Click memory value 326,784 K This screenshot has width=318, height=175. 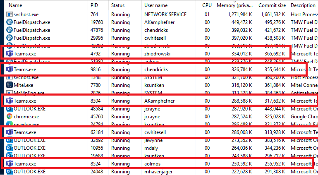pyautogui.click(x=242, y=70)
